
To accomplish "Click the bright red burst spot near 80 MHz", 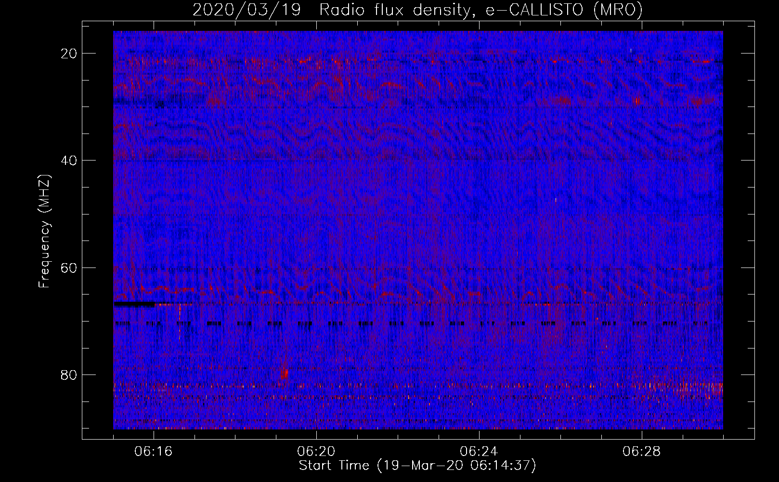I will [284, 374].
